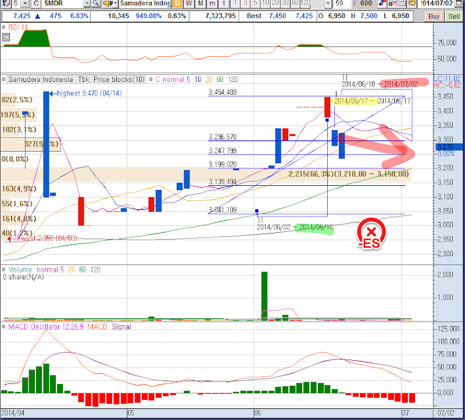This screenshot has width=465, height=420.
Task: Select the tick (t) period
Action: 224,3
